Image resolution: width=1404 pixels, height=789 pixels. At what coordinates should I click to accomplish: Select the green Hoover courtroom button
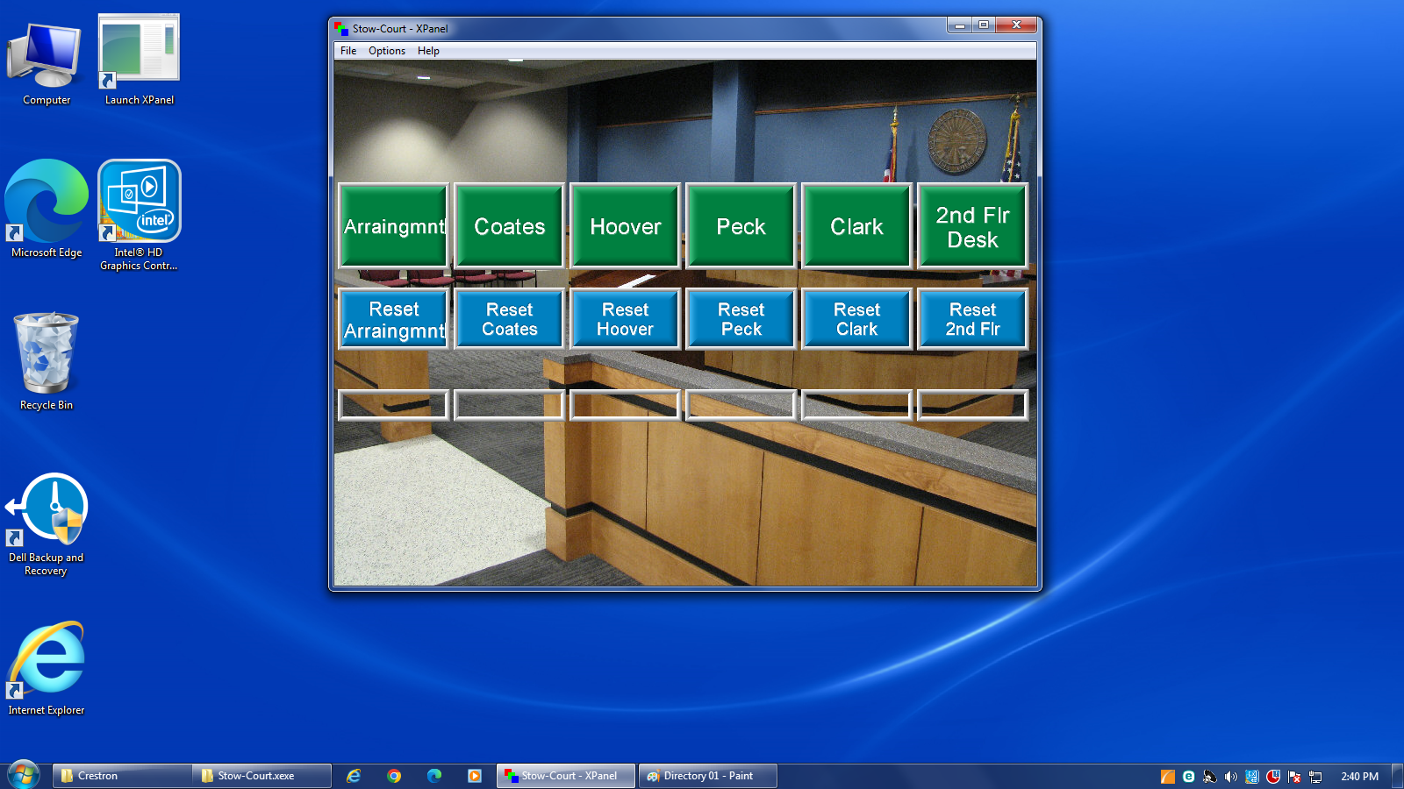[625, 225]
